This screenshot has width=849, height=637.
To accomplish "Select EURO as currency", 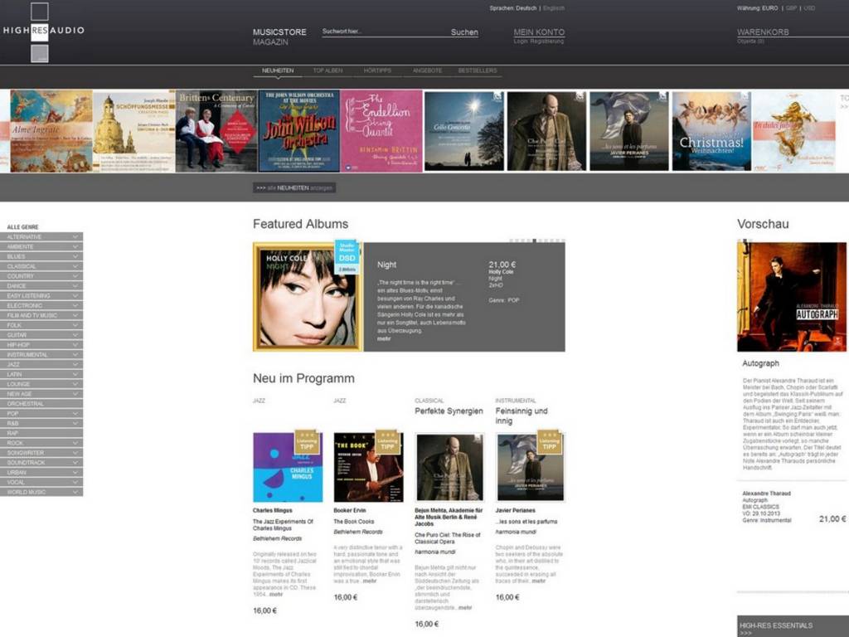I will 770,8.
